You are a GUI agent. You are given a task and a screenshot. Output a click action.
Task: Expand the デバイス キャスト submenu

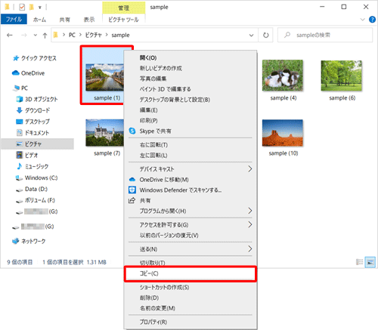tap(249, 169)
